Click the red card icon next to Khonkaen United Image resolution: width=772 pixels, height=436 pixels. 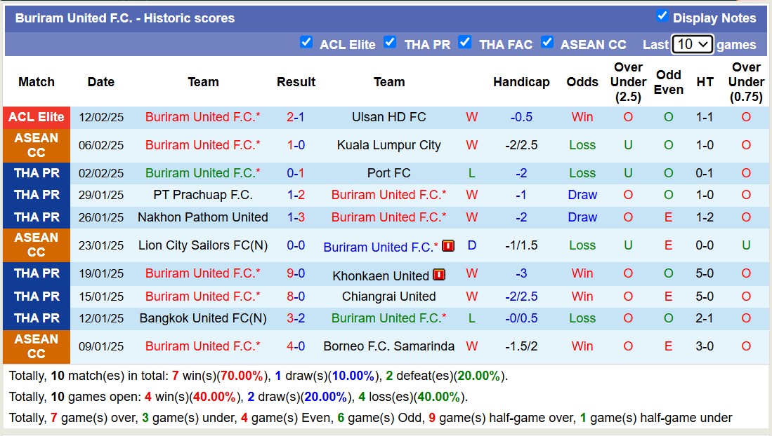click(x=439, y=275)
